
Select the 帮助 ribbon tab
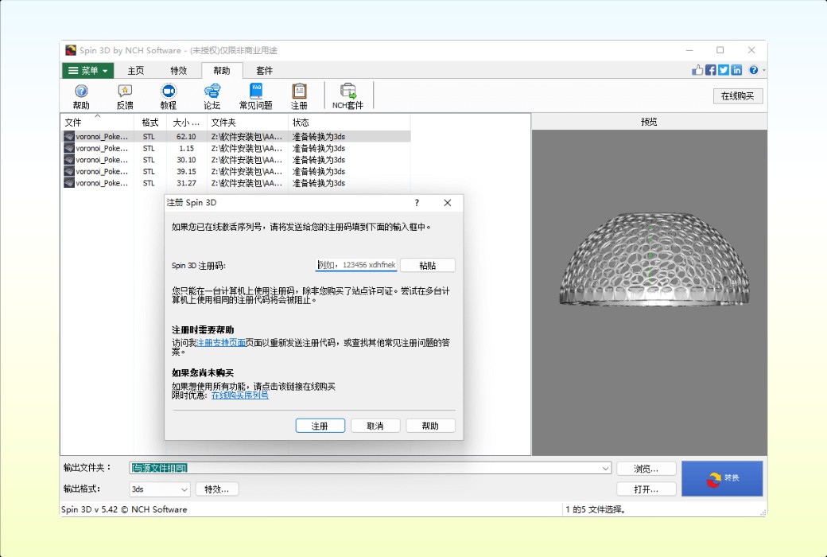(x=222, y=70)
